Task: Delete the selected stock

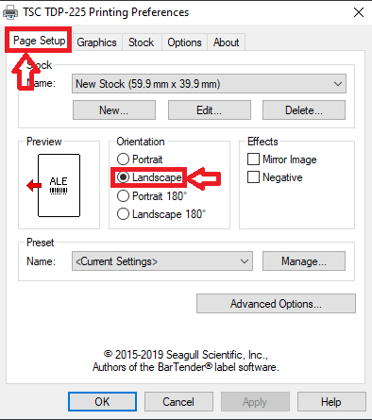Action: 304,110
